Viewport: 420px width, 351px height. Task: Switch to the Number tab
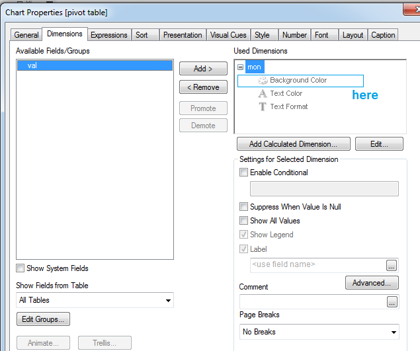pyautogui.click(x=294, y=35)
